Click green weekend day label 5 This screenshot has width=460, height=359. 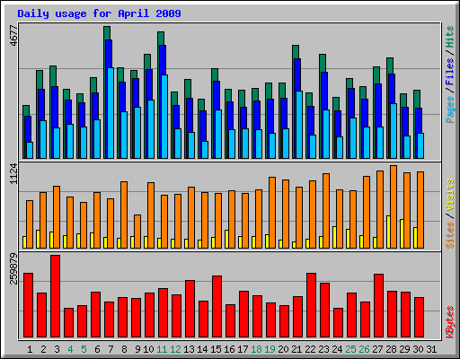tap(84, 349)
